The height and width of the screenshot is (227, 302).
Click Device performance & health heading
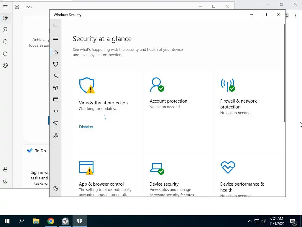242,187
